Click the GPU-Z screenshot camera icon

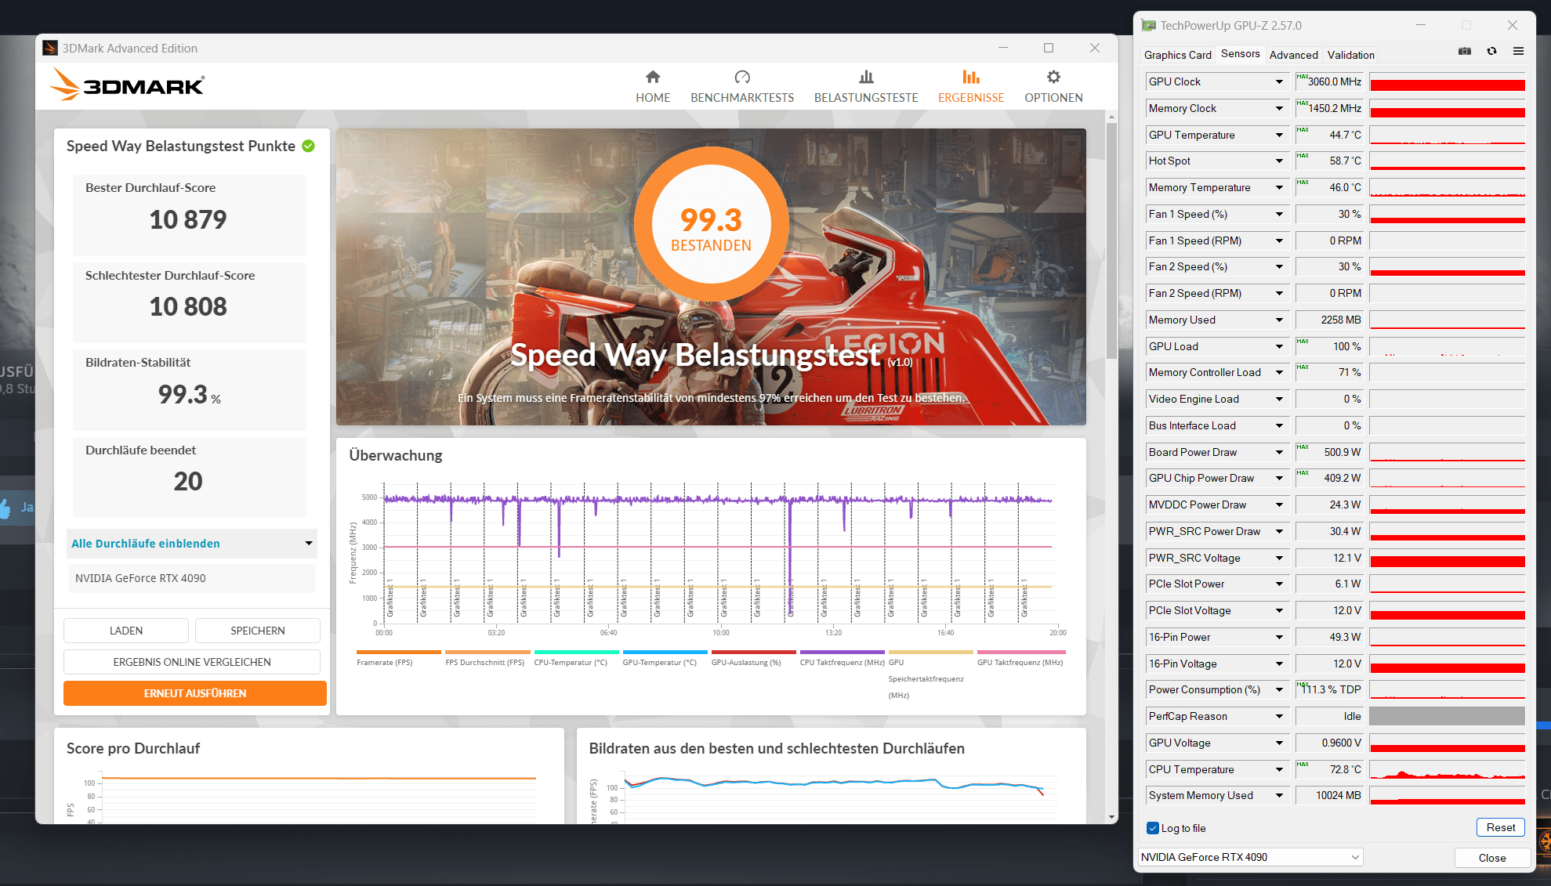point(1464,51)
